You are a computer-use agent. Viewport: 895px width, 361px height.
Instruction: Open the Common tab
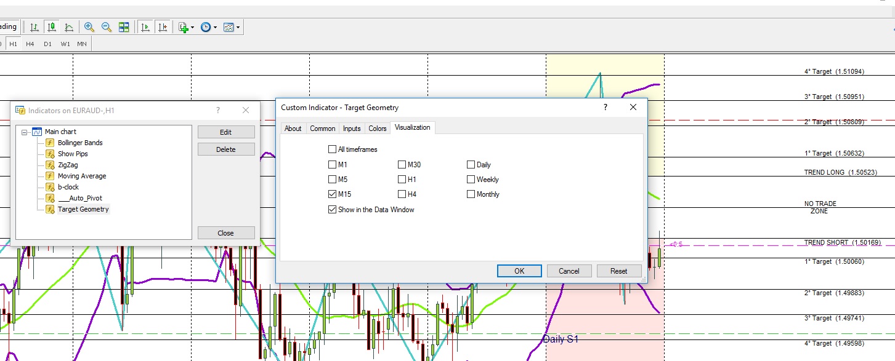tap(323, 129)
